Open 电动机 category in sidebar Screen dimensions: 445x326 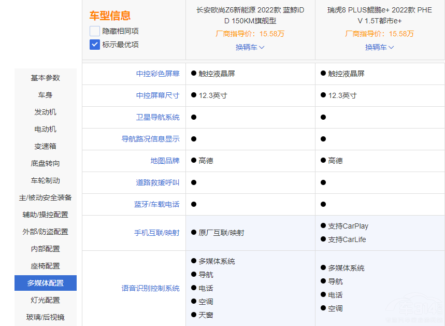pyautogui.click(x=46, y=129)
